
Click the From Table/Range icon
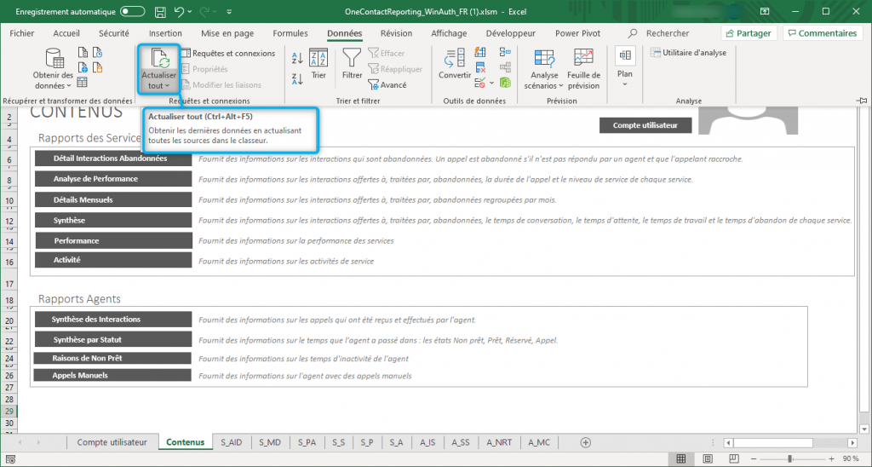click(x=83, y=83)
